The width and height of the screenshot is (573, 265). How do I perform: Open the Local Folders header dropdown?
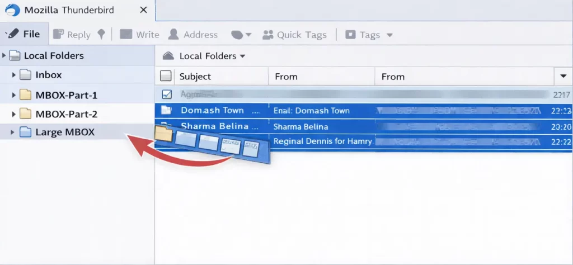tap(242, 56)
